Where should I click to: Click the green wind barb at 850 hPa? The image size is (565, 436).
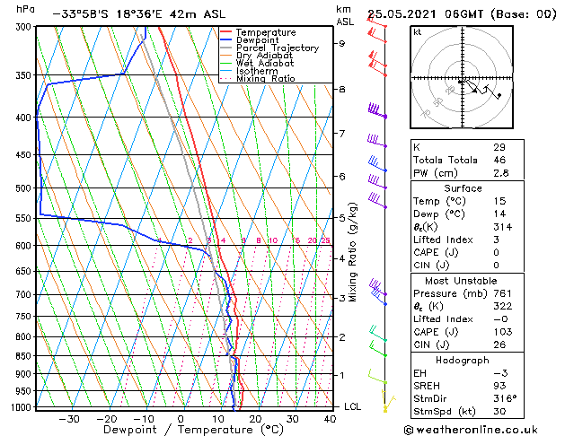378,349
